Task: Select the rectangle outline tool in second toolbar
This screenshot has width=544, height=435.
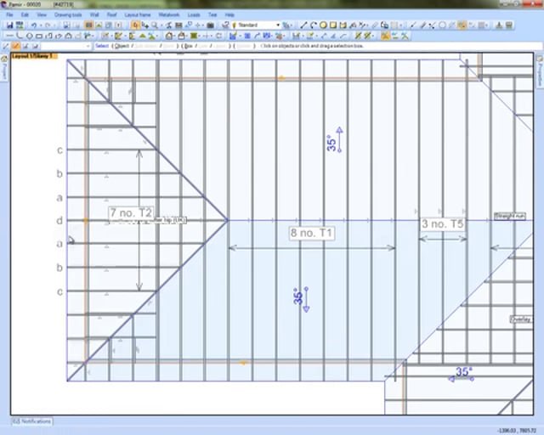Action: pyautogui.click(x=39, y=36)
